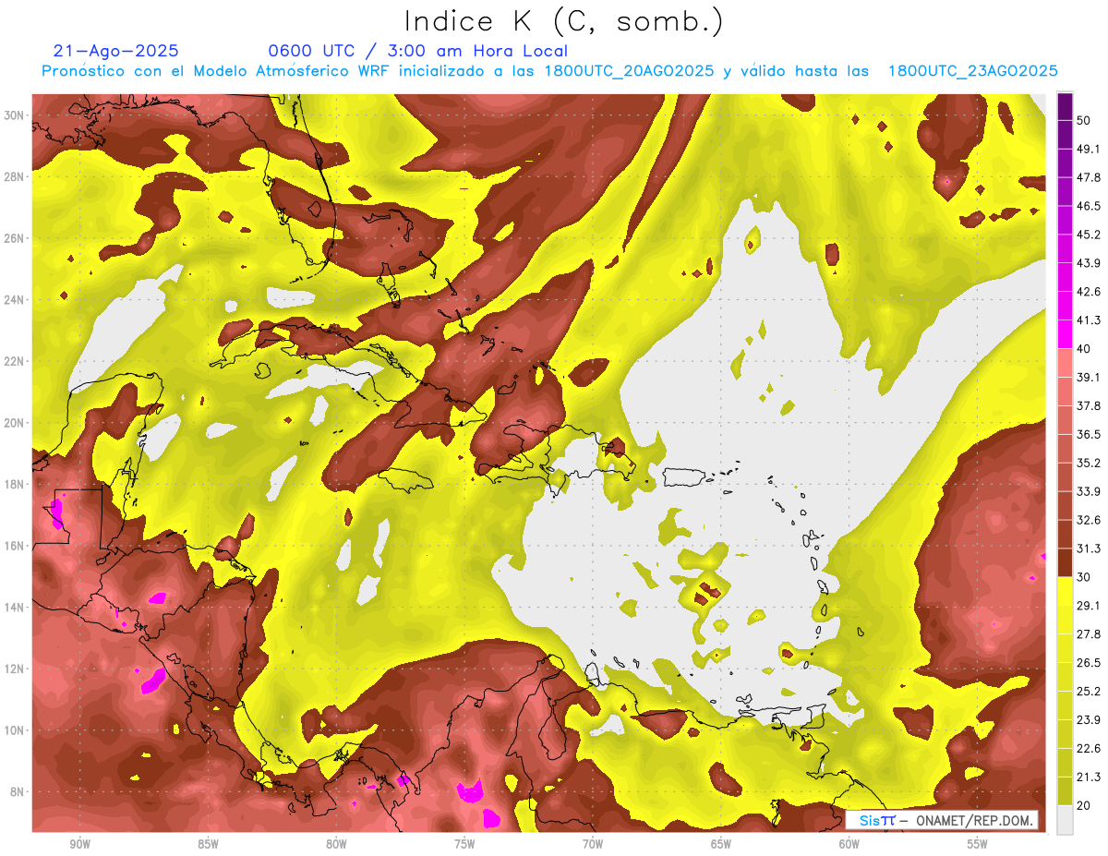Click the 20 value on the color scale
The width and height of the screenshot is (1108, 856).
pos(1084,805)
